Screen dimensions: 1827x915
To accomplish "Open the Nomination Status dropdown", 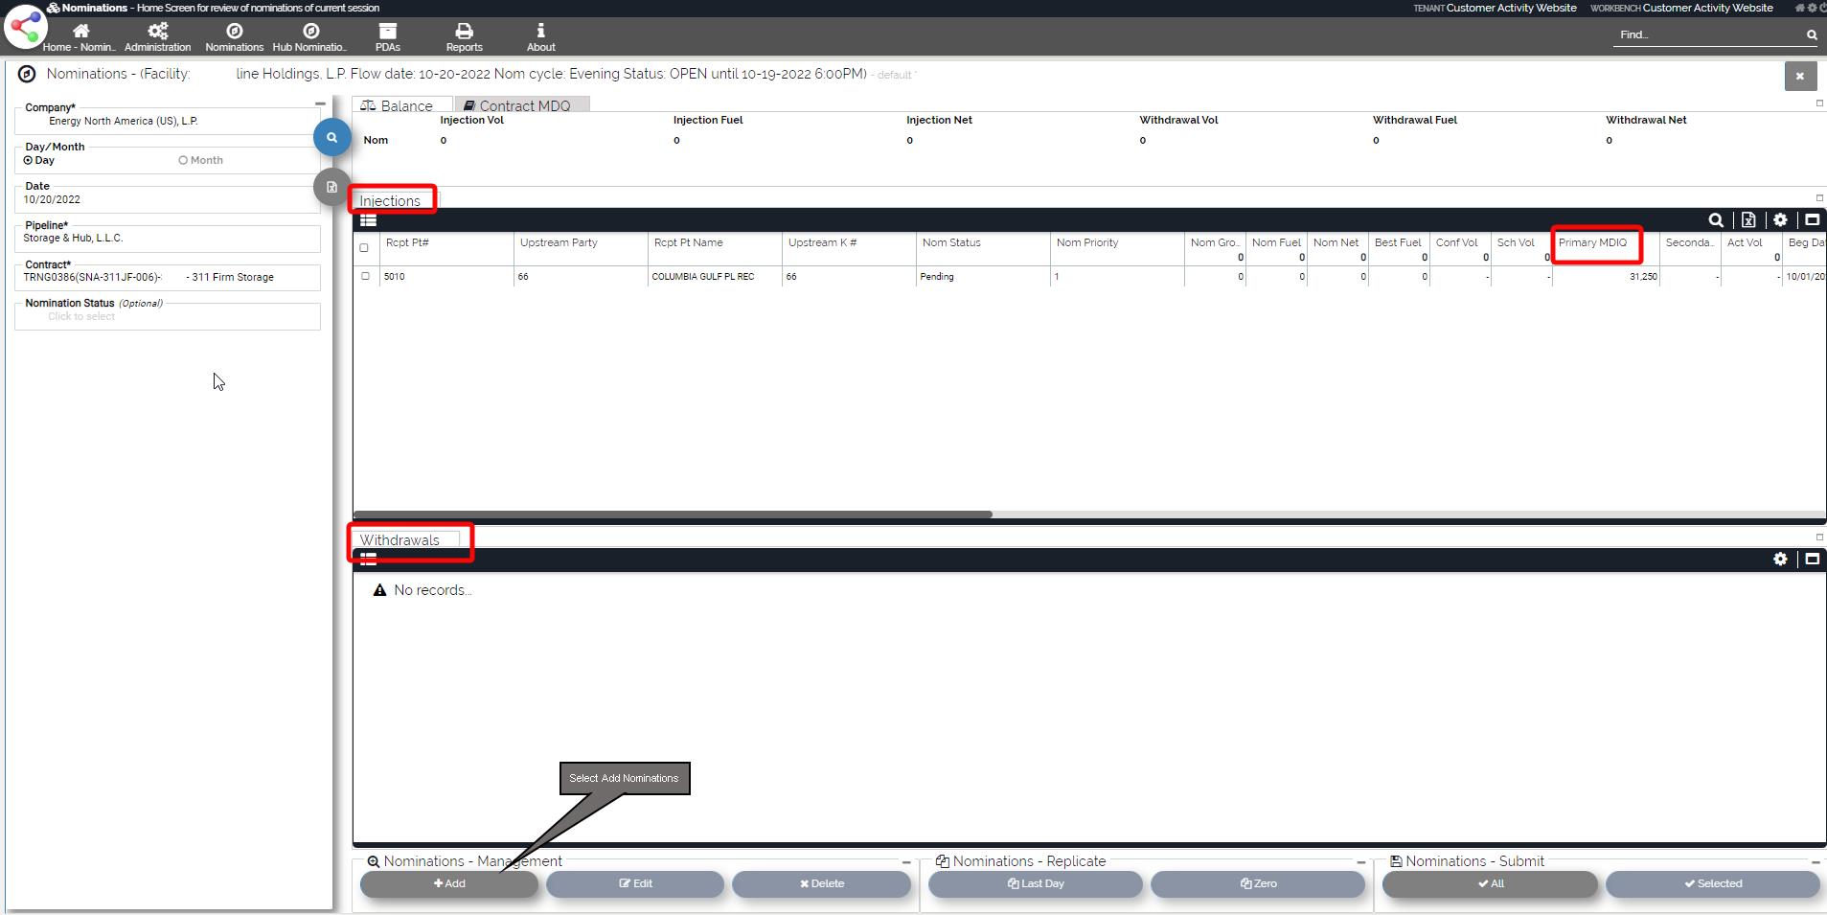I will pos(168,317).
